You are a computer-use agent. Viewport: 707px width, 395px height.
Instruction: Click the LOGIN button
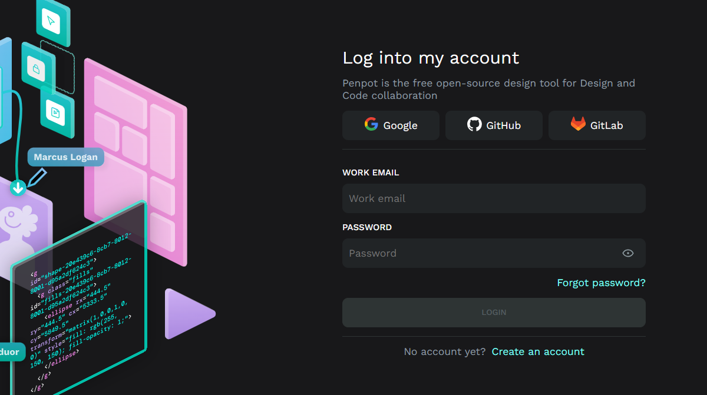pos(494,313)
